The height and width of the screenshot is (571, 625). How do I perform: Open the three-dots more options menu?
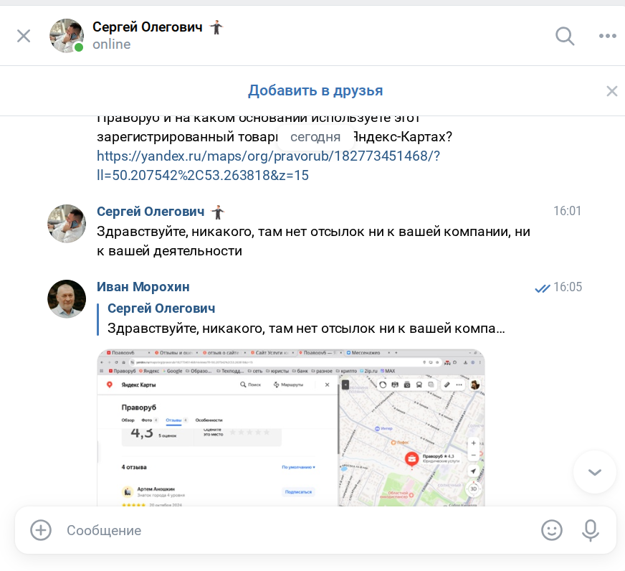pyautogui.click(x=608, y=36)
